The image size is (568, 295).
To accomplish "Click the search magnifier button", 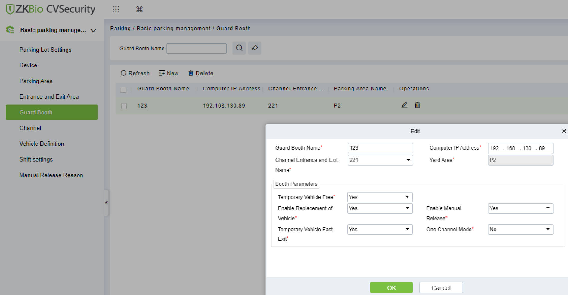I will click(239, 48).
